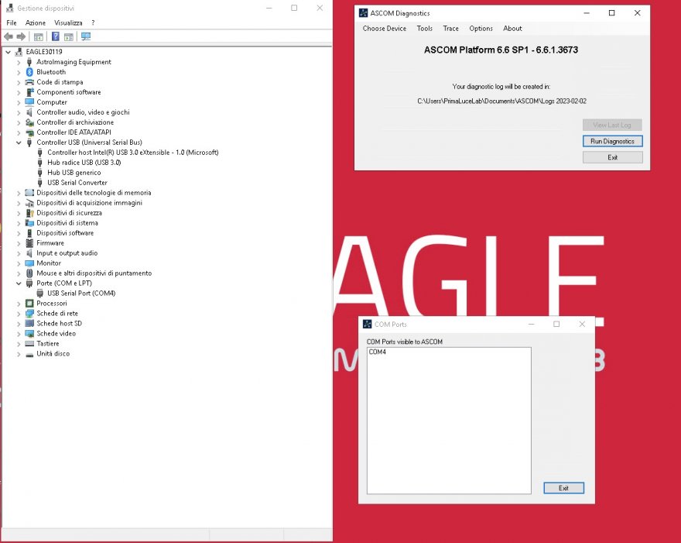Open the Azione menu
Viewport: 681px width, 543px height.
point(35,22)
